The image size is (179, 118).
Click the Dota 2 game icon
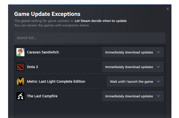point(20,67)
